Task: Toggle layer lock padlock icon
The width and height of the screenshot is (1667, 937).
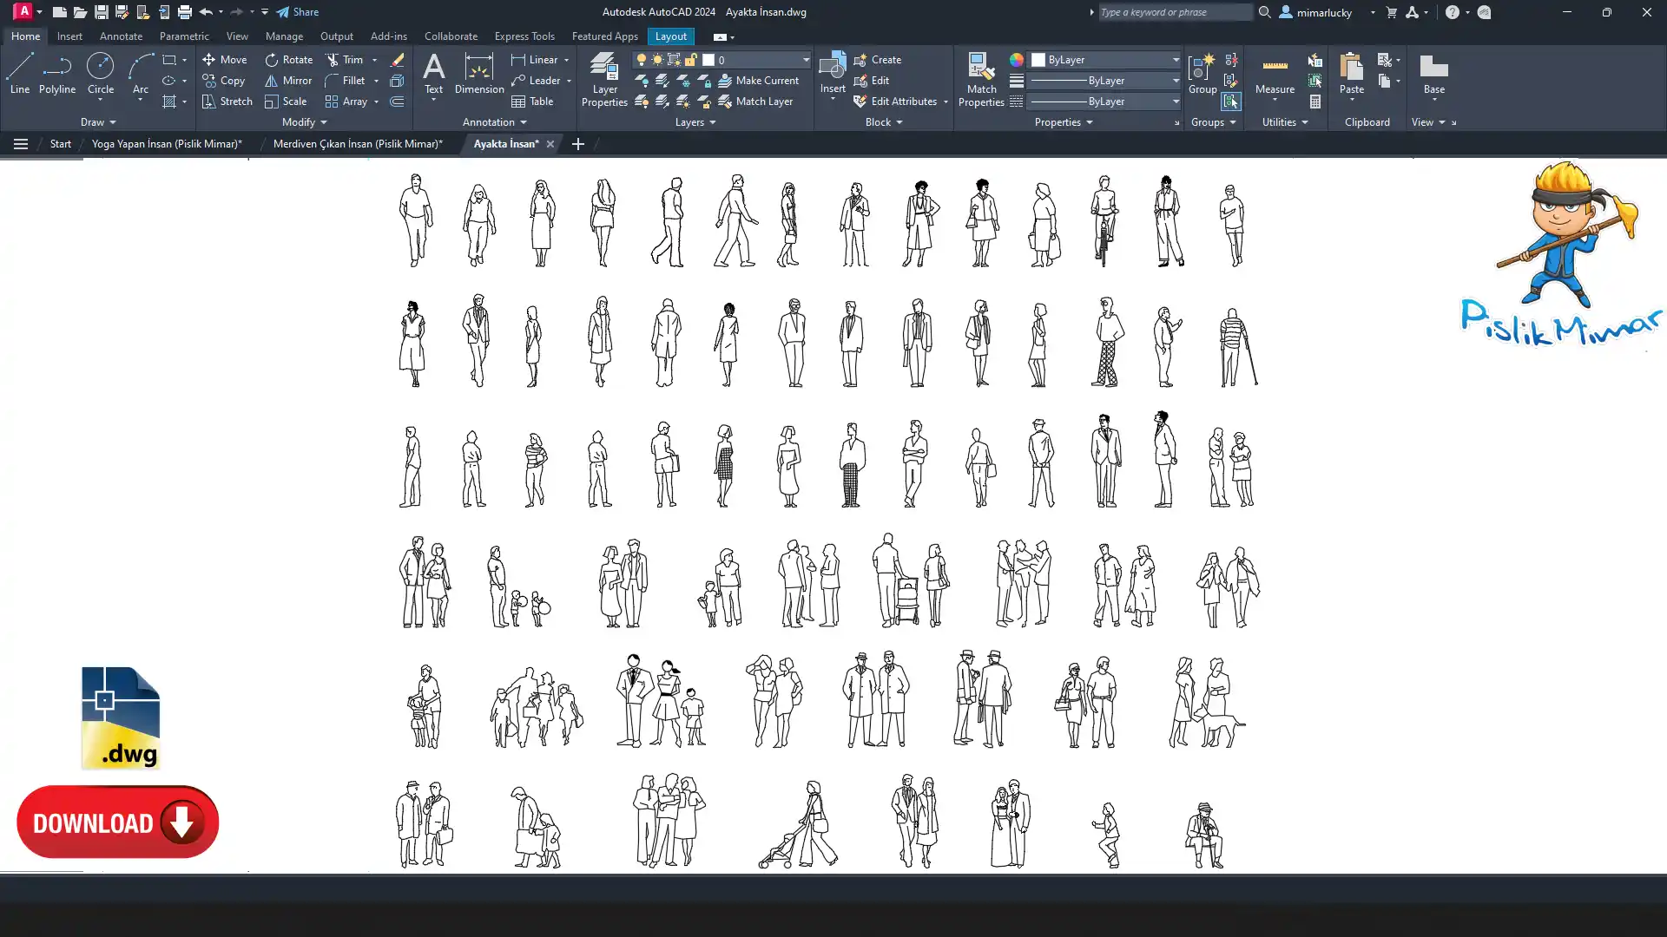Action: pyautogui.click(x=691, y=60)
